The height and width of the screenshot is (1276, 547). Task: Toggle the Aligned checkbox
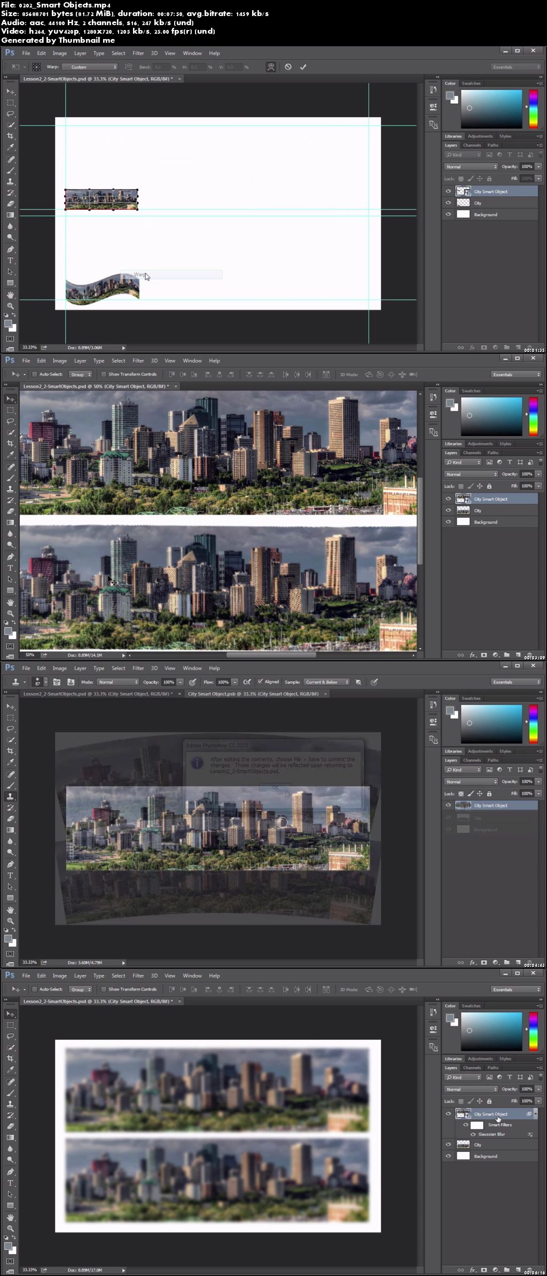[260, 682]
